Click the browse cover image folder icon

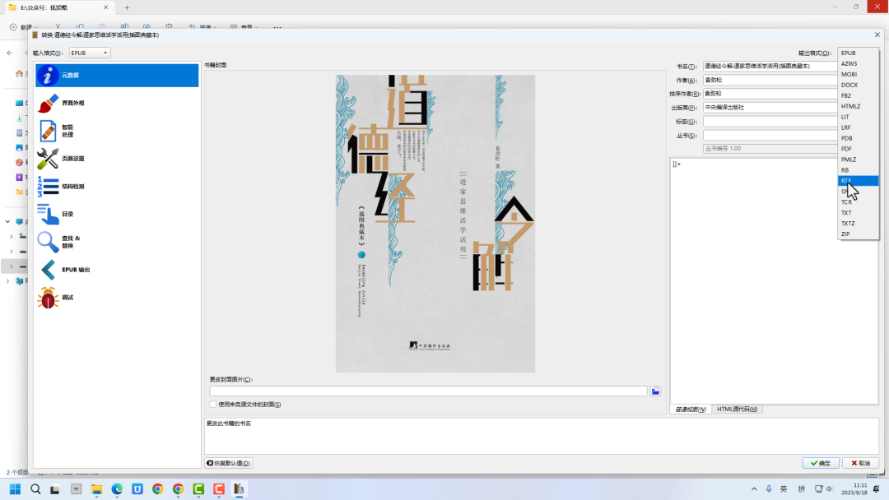point(655,391)
